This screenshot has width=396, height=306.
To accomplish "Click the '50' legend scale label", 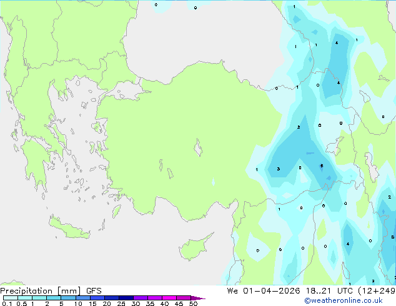I will 193,304.
